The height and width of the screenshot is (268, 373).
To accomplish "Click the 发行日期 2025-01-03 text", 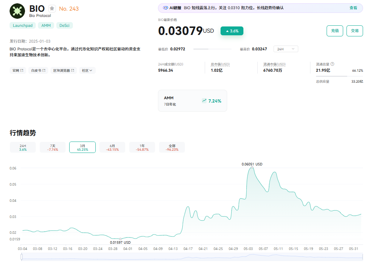I will pos(30,41).
